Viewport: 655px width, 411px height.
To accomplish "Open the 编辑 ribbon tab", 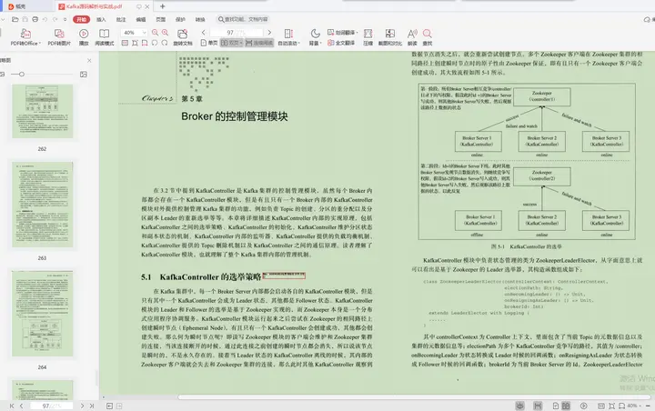I will 141,19.
